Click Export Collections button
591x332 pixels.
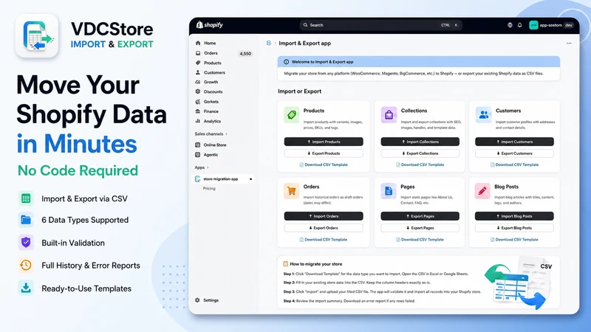click(x=420, y=153)
